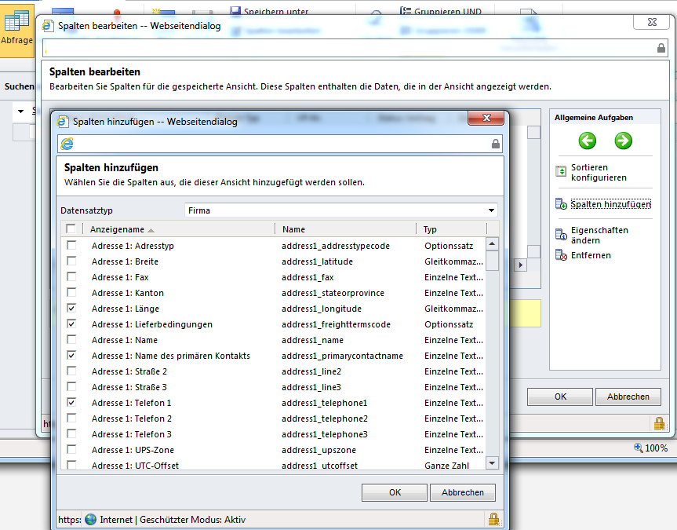
Task: Open Sortieren konfigurieren via its icon
Action: pyautogui.click(x=562, y=170)
